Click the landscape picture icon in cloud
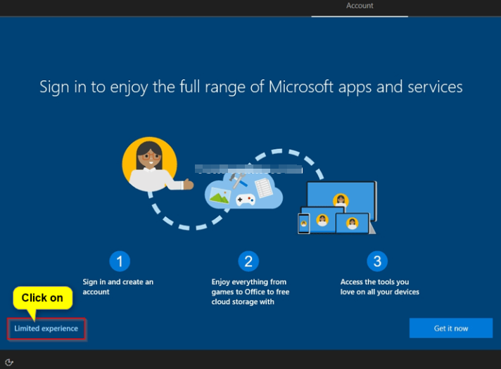 (x=220, y=196)
